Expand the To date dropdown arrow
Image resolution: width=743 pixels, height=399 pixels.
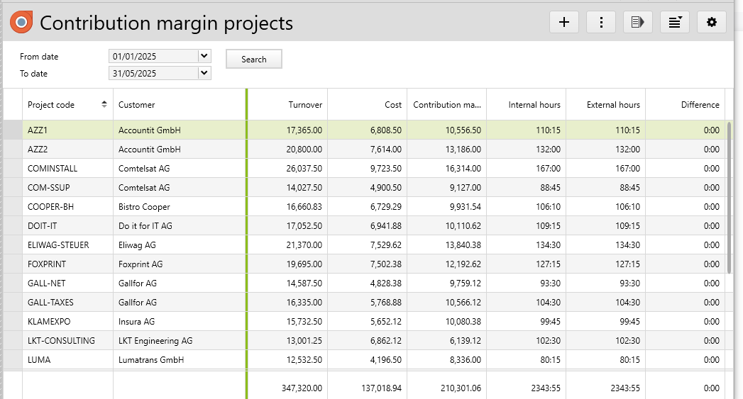tap(204, 73)
